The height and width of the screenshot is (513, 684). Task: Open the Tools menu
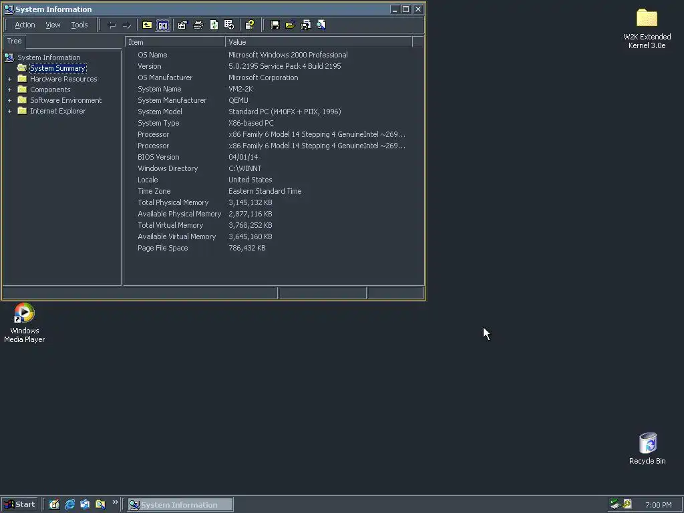pyautogui.click(x=79, y=25)
